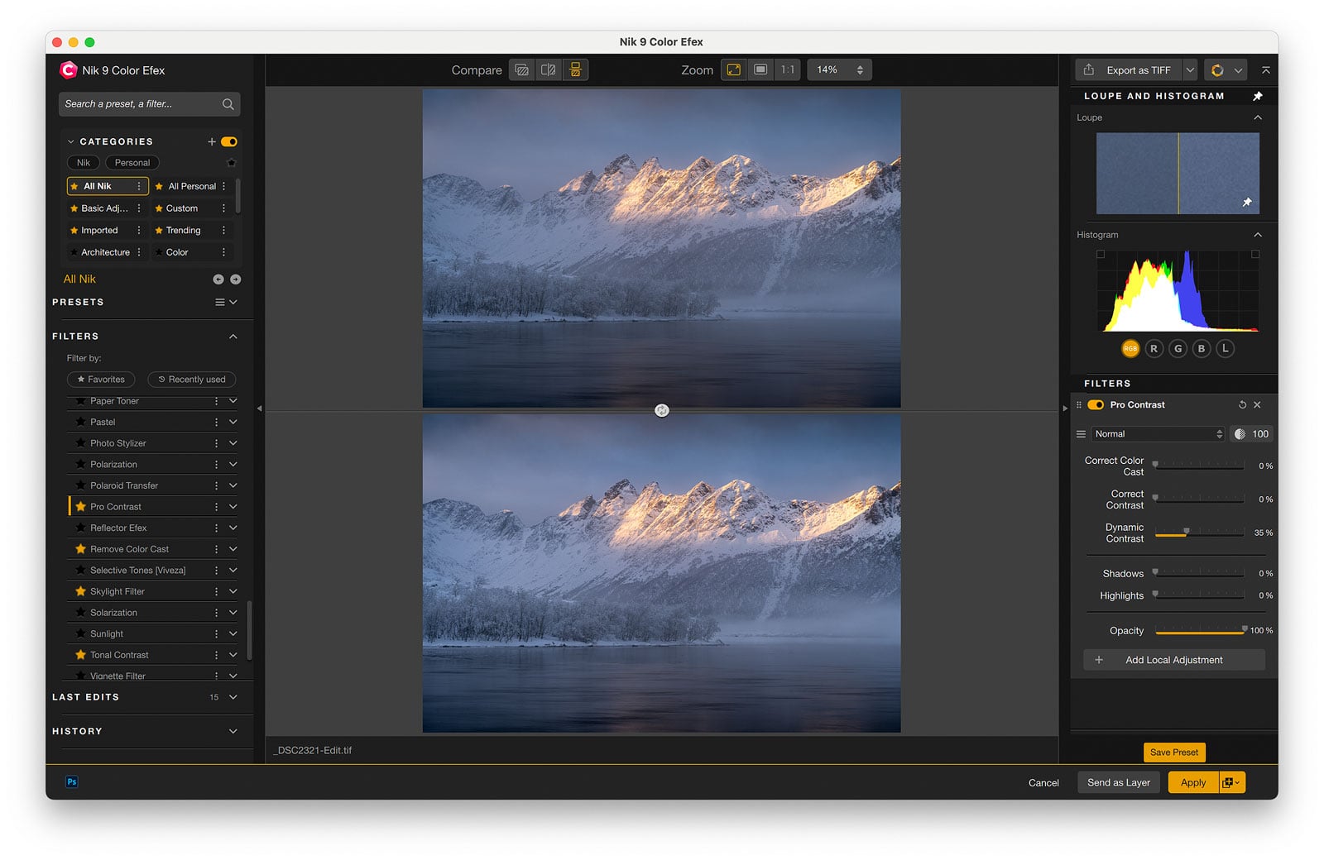The width and height of the screenshot is (1324, 860).
Task: Click the Pro Contrast blend options icon
Action: 1081,434
